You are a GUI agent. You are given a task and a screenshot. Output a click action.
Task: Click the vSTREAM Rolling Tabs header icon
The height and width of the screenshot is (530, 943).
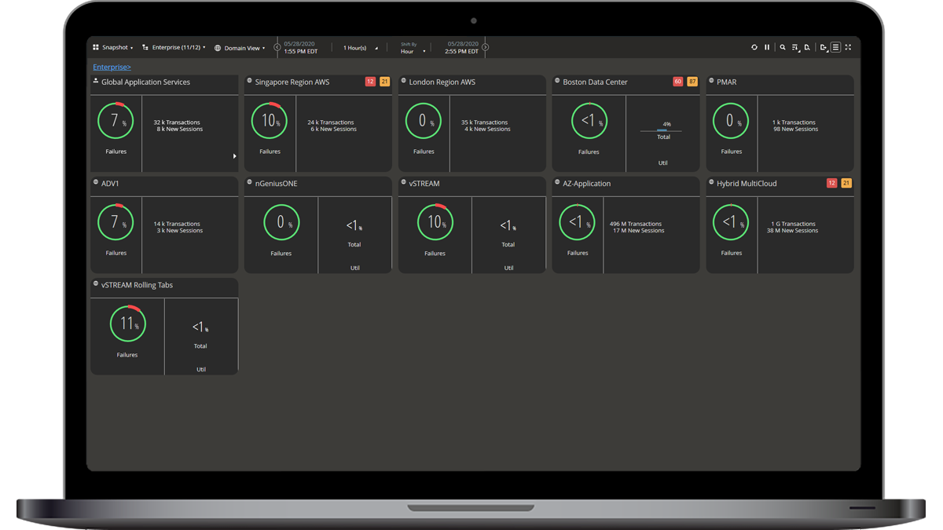click(x=96, y=283)
